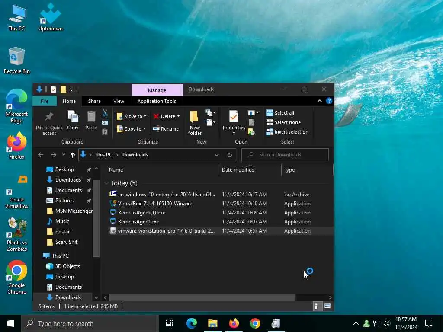Image resolution: width=443 pixels, height=332 pixels.
Task: Open the Properties of the selected file
Action: click(234, 121)
